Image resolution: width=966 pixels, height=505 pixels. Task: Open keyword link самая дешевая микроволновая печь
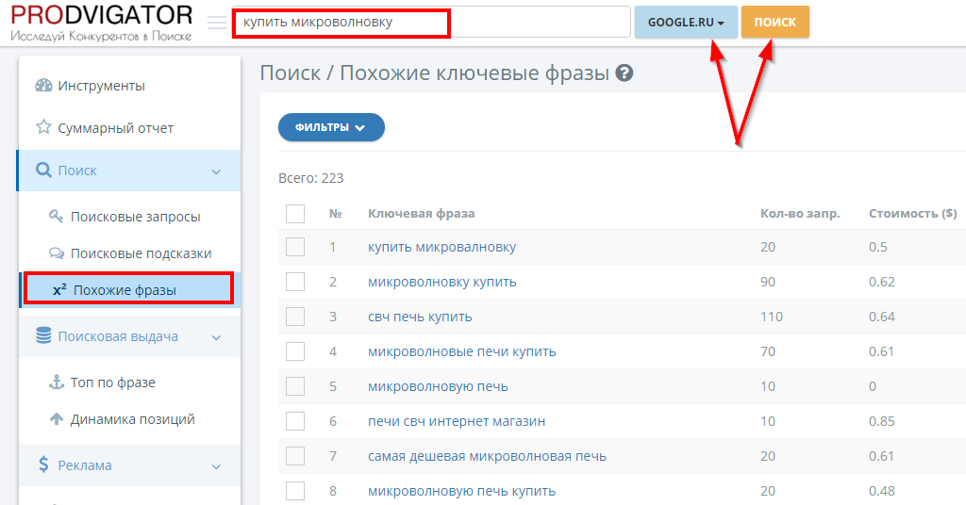(x=487, y=456)
